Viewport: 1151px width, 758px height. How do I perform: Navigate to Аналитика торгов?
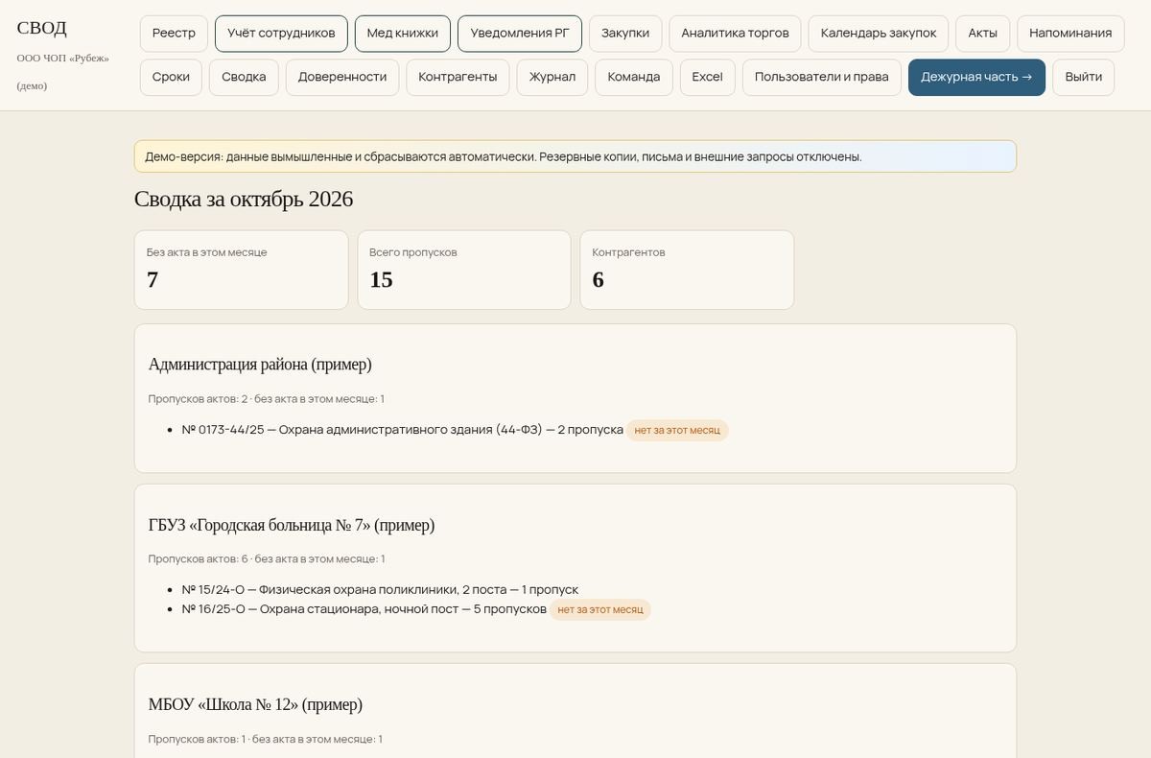click(x=735, y=33)
